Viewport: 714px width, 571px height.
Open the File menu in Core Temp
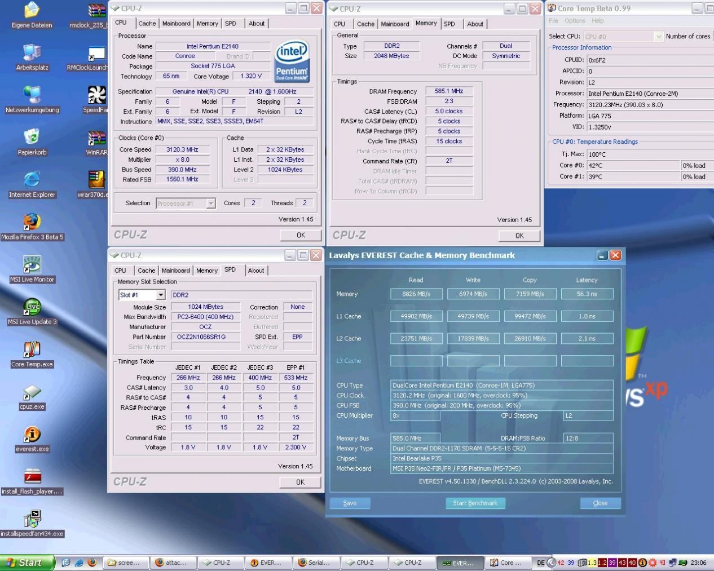tap(553, 21)
